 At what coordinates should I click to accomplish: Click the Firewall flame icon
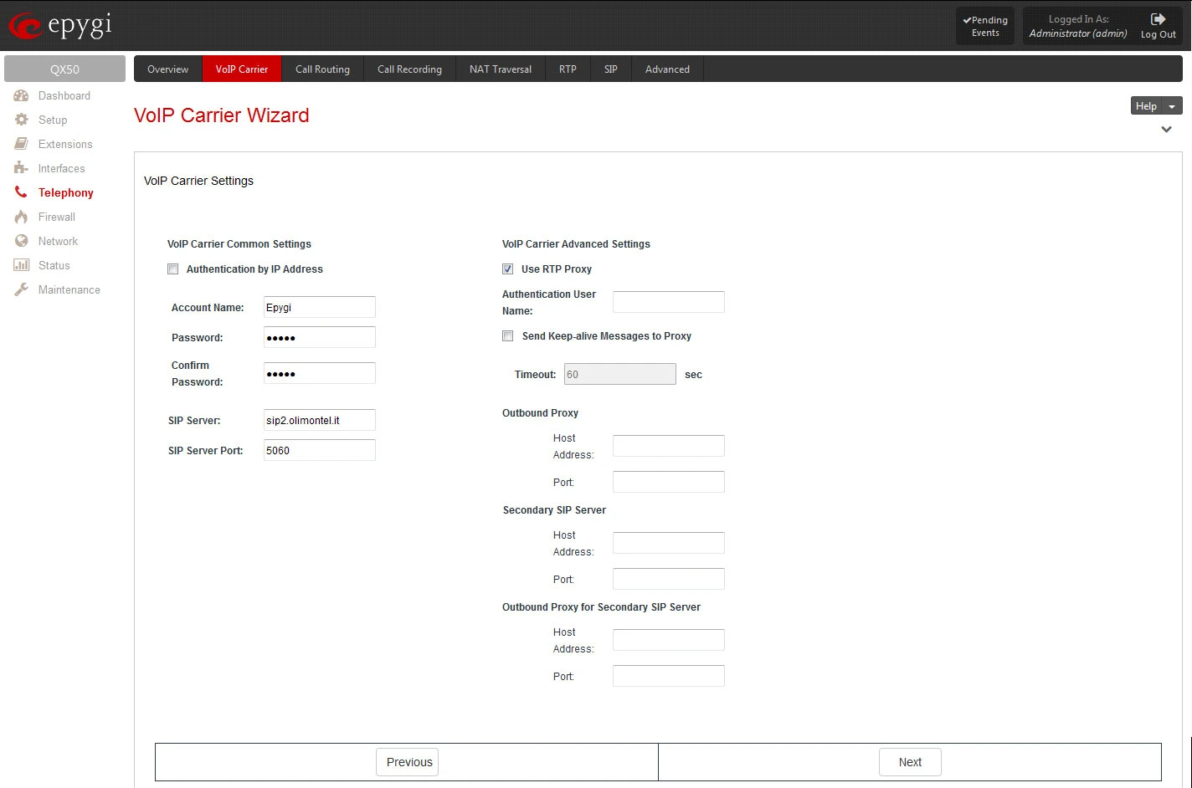[22, 217]
